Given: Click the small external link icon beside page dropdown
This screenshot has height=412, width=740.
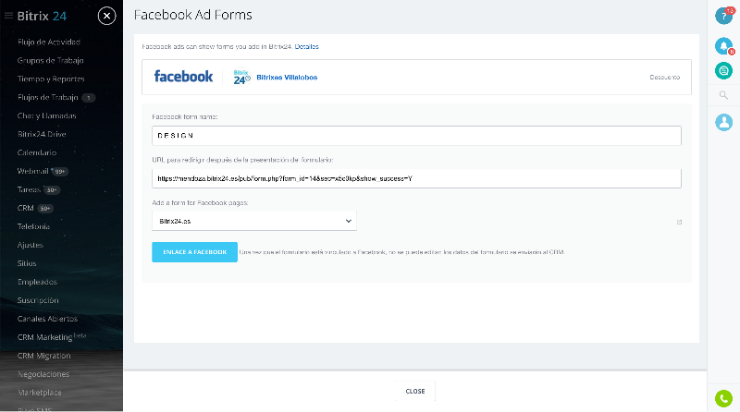Looking at the screenshot, I should coord(679,222).
